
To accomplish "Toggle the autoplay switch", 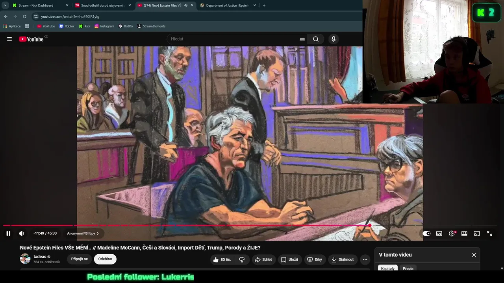I will coord(426,233).
